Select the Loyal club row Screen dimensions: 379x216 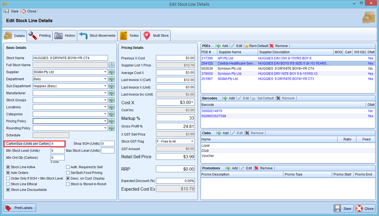coord(288,146)
